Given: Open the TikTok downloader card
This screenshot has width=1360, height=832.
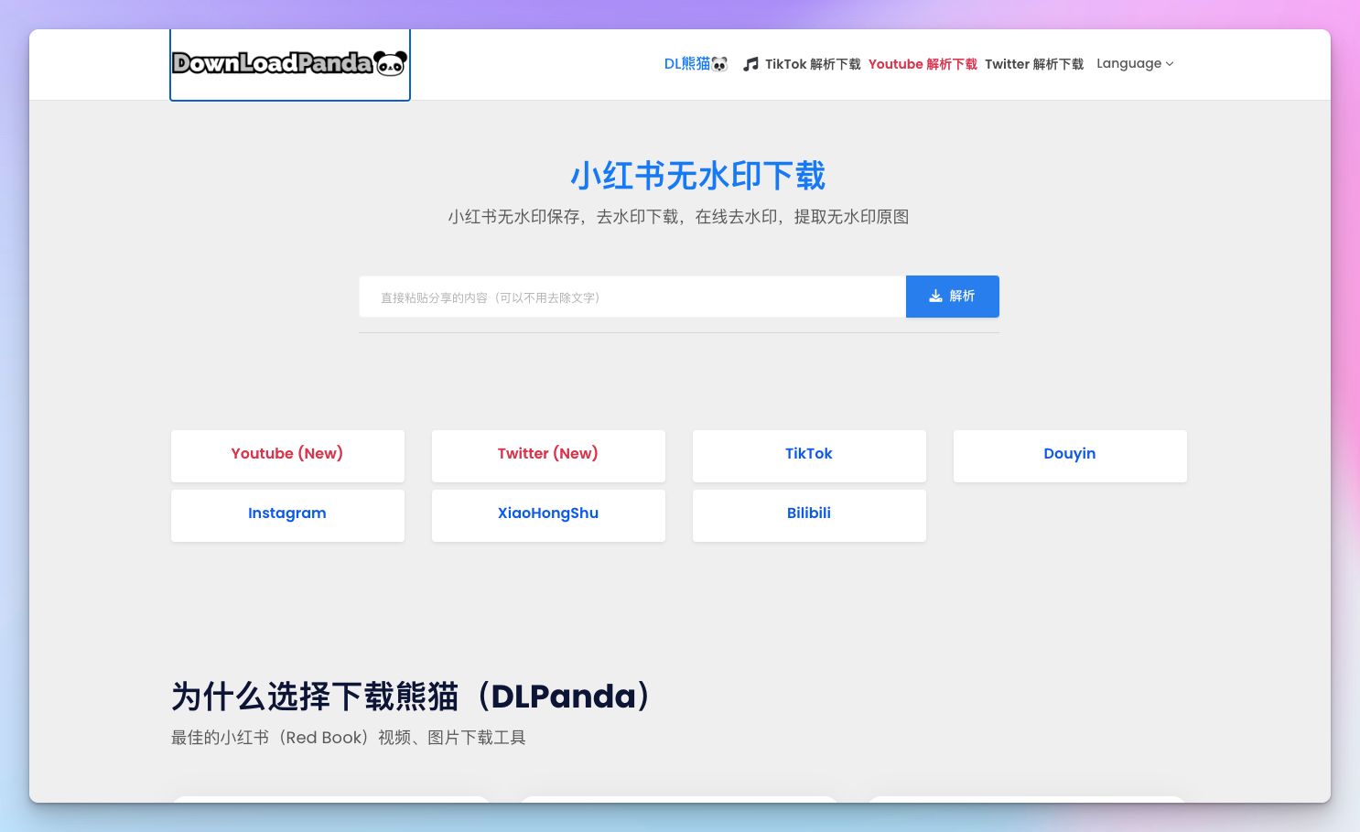Looking at the screenshot, I should pos(809,455).
